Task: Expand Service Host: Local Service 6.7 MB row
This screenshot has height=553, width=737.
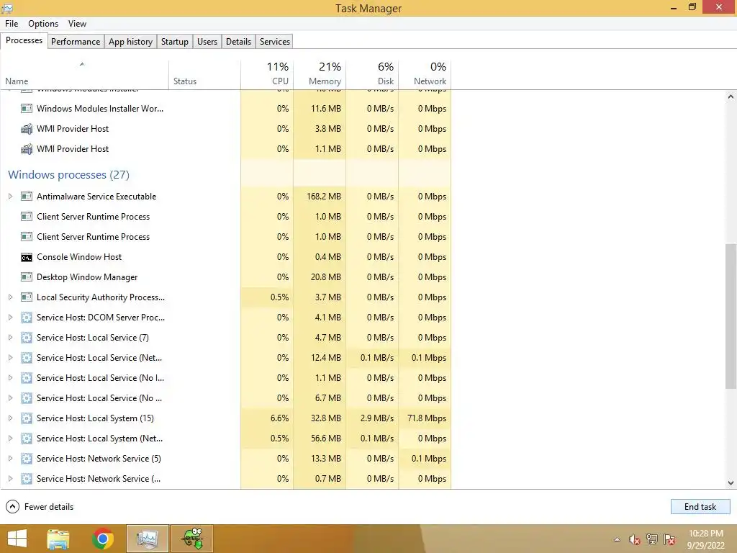Action: [10, 398]
